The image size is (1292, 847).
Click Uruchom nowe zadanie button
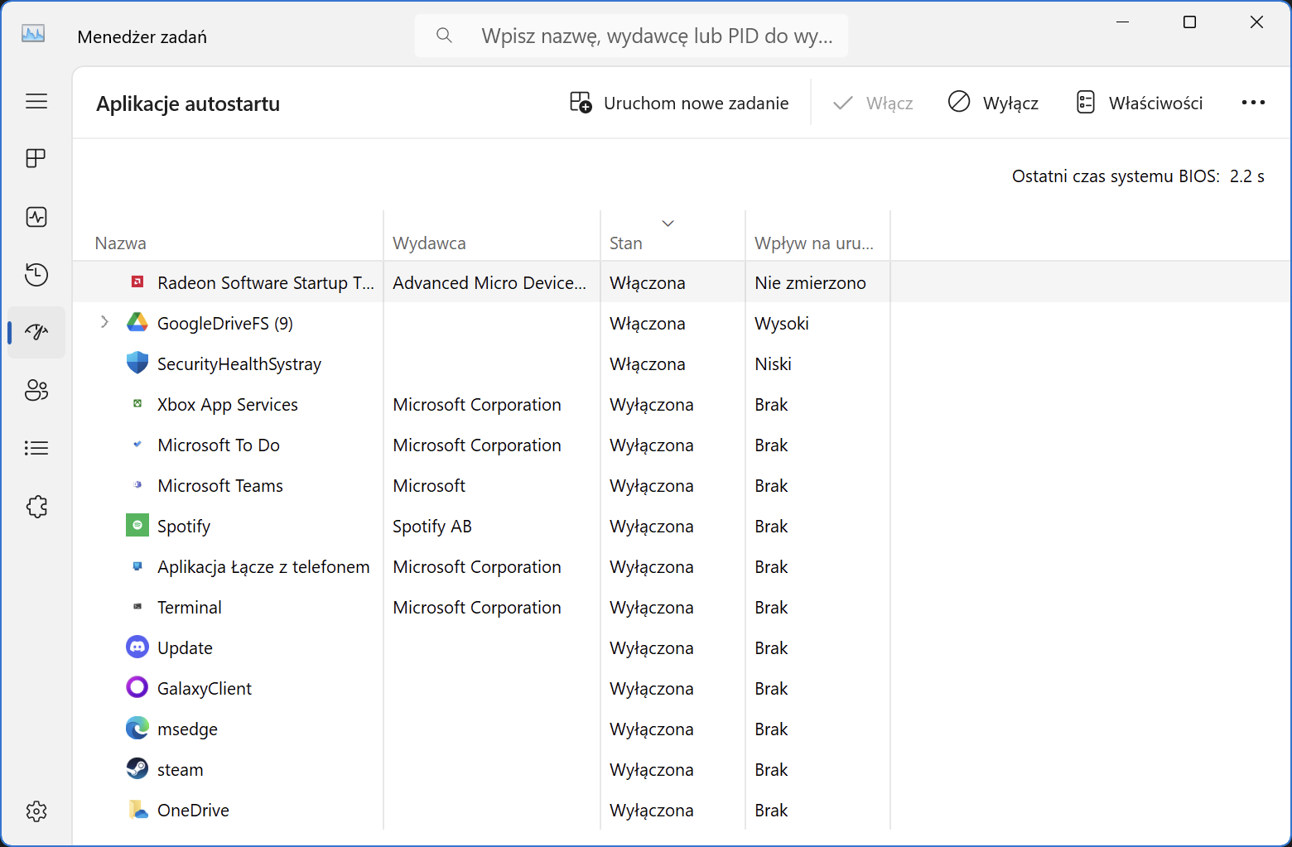click(x=679, y=103)
